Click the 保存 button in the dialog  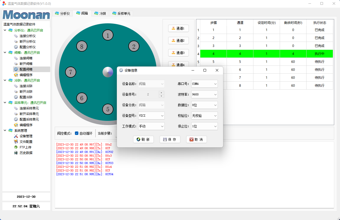(170, 139)
